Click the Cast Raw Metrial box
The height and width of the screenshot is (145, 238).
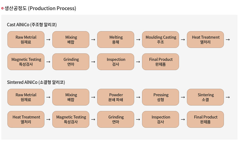26,40
